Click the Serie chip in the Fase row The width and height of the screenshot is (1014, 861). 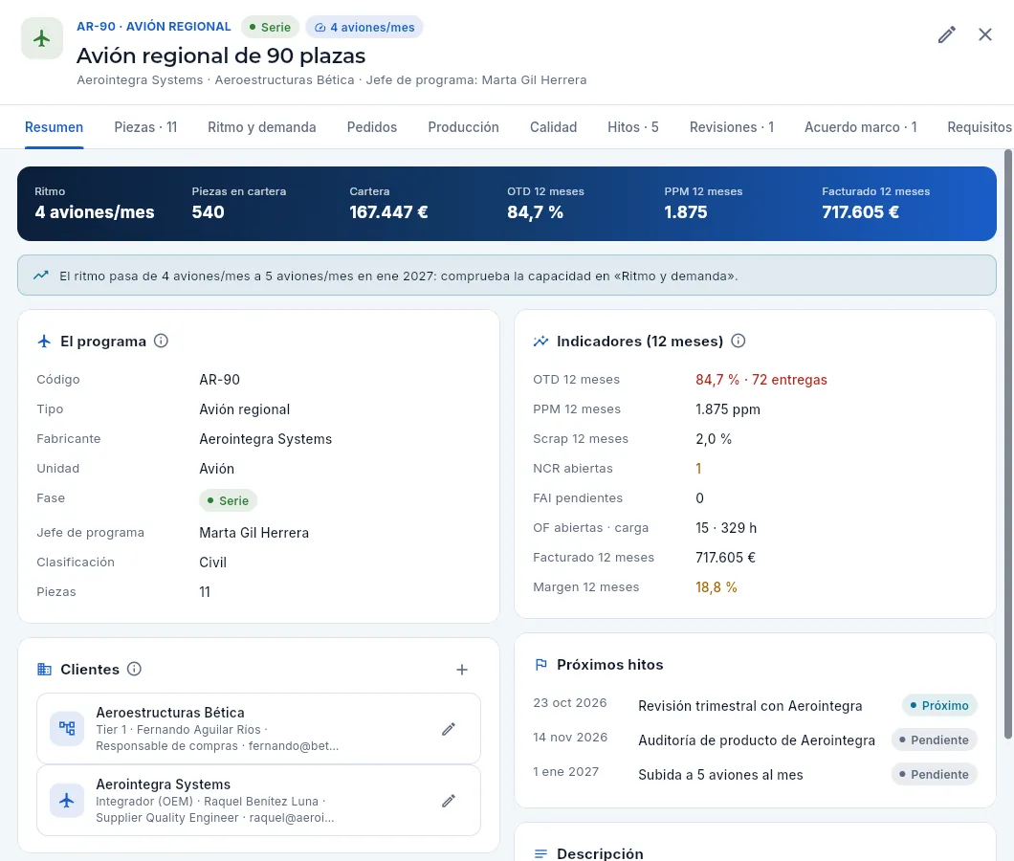[x=229, y=500]
